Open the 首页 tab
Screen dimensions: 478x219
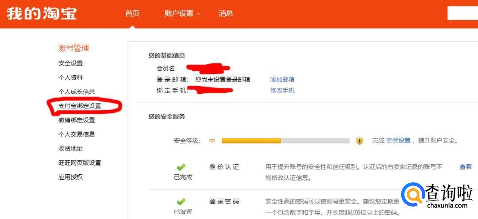tap(132, 13)
